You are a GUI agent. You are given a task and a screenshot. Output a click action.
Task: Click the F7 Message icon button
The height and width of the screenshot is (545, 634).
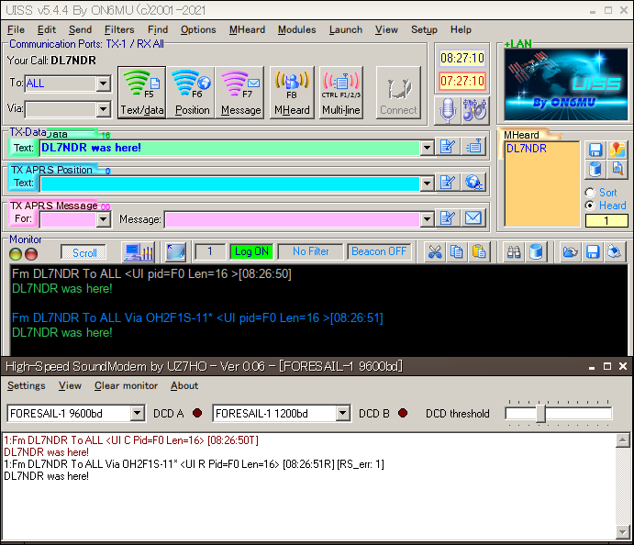[x=240, y=92]
